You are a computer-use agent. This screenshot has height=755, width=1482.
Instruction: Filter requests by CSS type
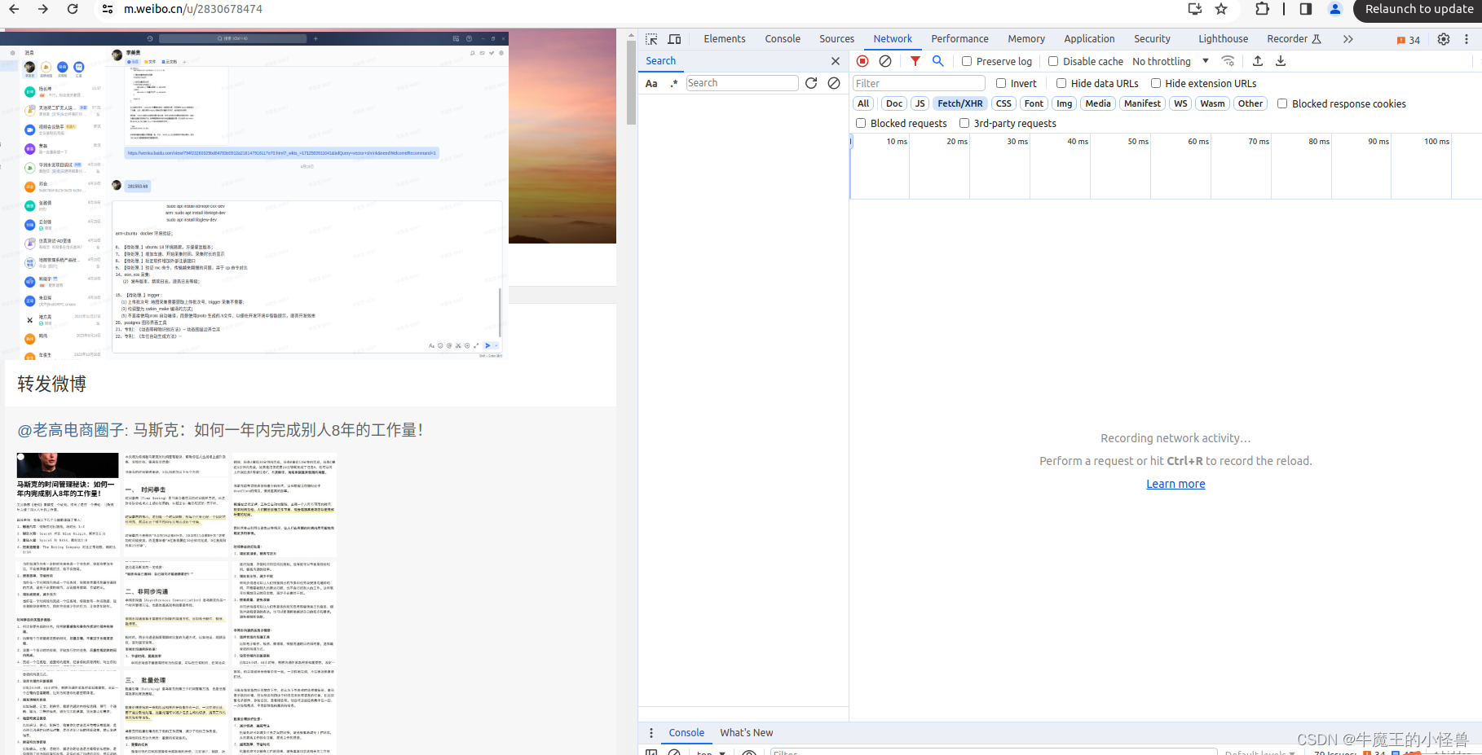1003,103
